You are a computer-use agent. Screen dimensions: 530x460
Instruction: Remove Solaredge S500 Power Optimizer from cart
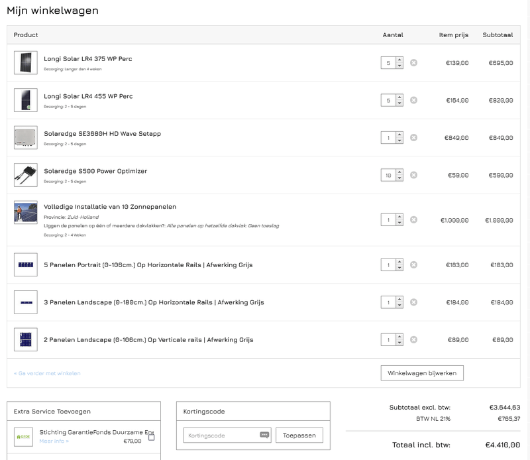pyautogui.click(x=413, y=175)
